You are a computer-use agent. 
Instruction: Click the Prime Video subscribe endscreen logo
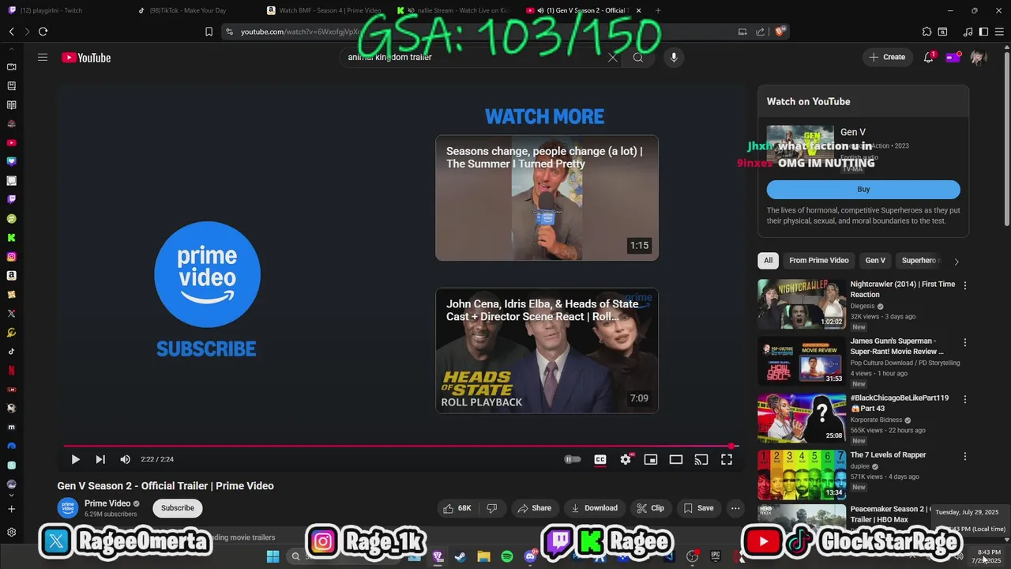207,274
